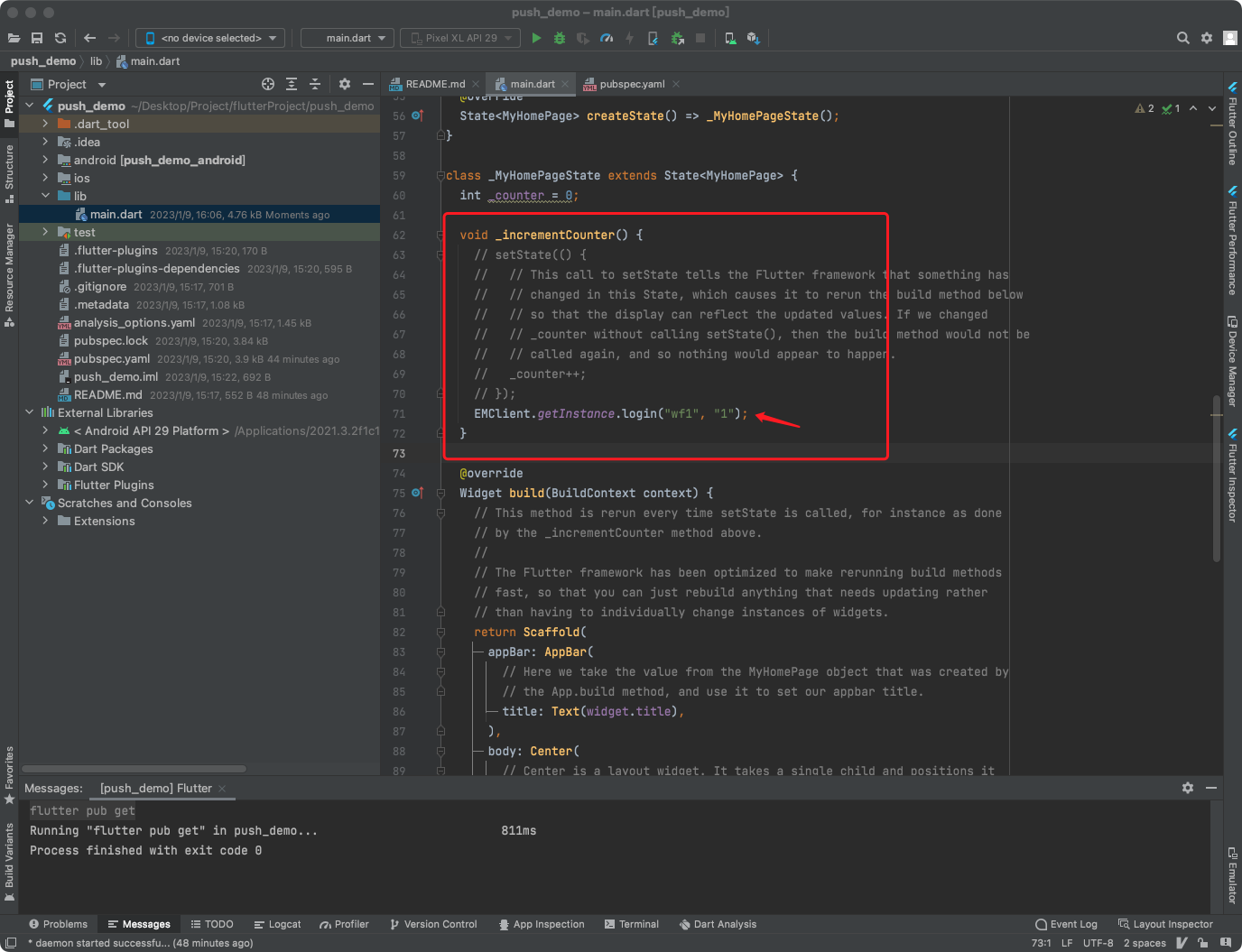The image size is (1242, 952).
Task: Run the app with the green play icon
Action: (x=536, y=38)
